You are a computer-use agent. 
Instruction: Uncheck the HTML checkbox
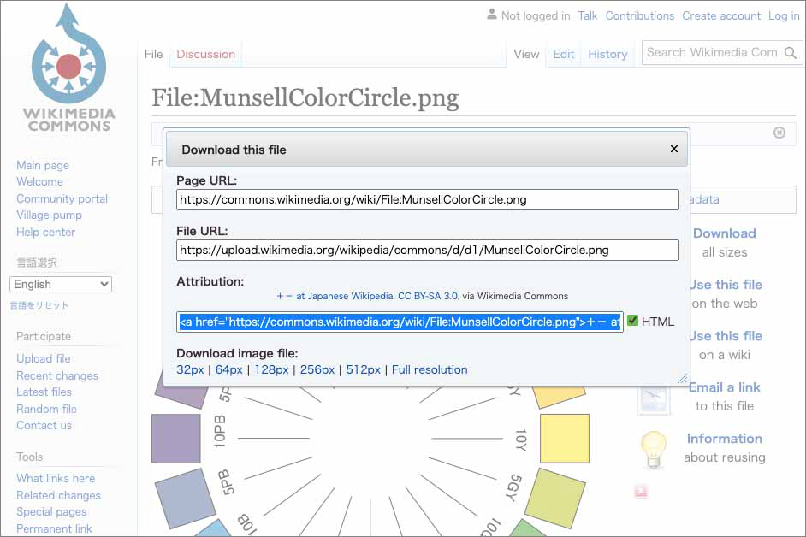tap(633, 322)
